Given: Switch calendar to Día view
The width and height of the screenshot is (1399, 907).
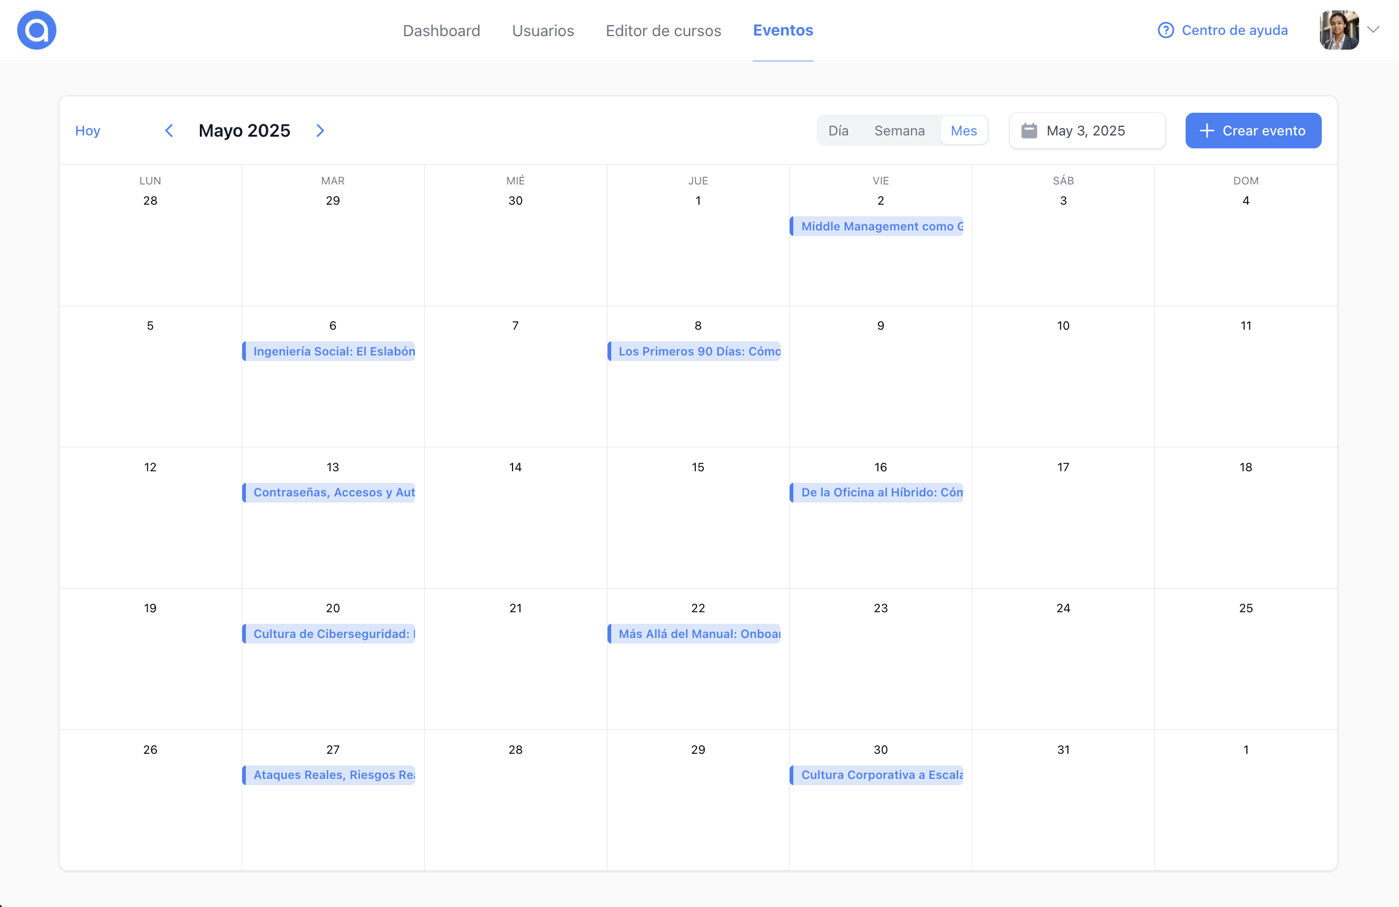Looking at the screenshot, I should tap(838, 131).
